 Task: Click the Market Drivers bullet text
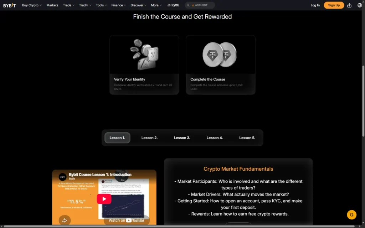[x=238, y=194]
